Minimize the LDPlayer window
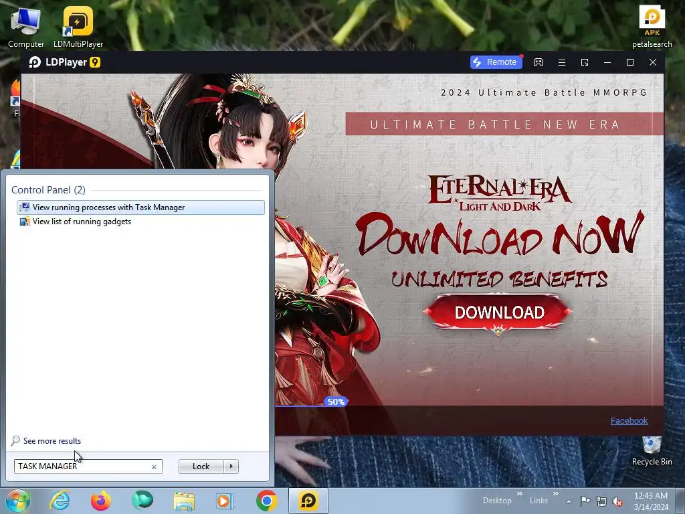The image size is (685, 514). pos(607,62)
